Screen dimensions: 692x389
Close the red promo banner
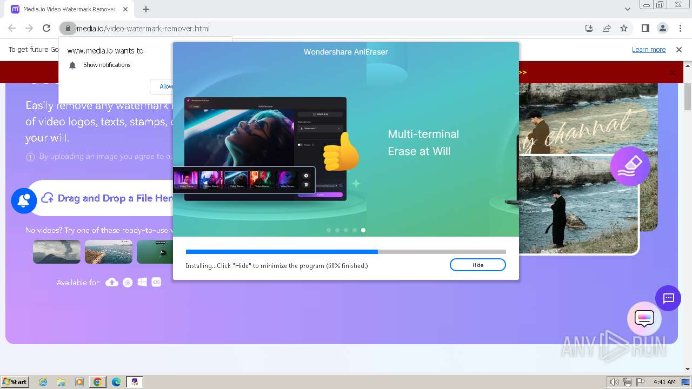coord(673,72)
